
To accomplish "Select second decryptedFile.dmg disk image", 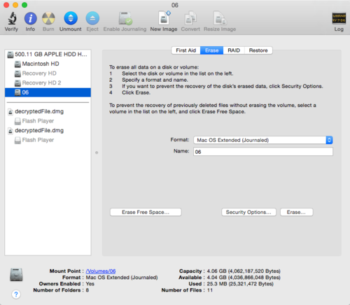I will click(48, 131).
